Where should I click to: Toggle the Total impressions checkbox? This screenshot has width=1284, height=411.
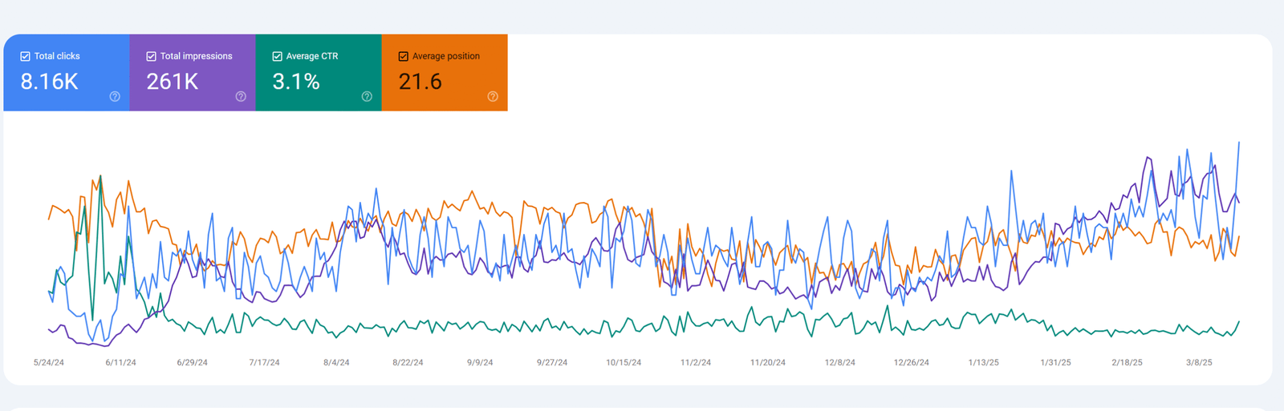pos(151,56)
